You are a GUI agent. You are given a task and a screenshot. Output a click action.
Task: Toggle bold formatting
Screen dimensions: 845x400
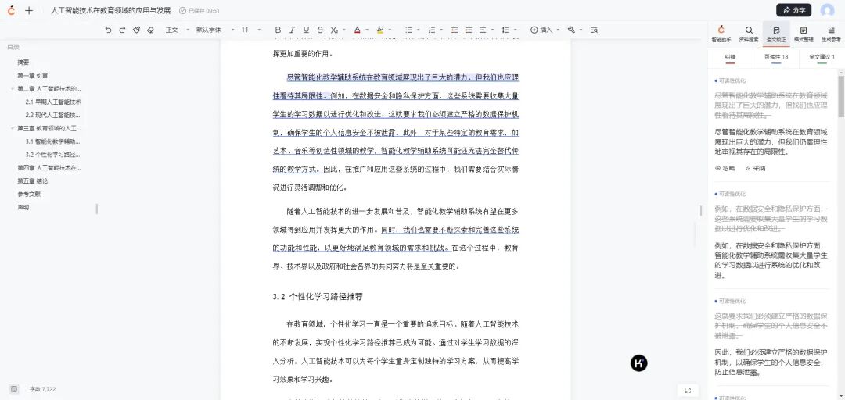[278, 30]
